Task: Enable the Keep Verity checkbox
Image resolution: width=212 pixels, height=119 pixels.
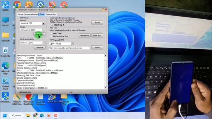Action: coord(51,33)
